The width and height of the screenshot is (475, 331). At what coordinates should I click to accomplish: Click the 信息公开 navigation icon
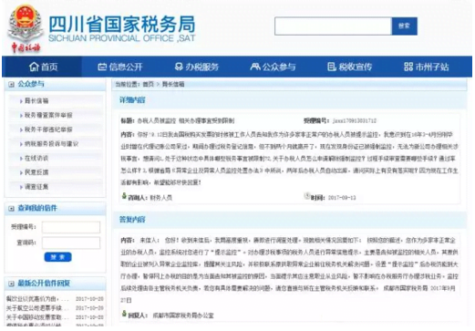click(102, 67)
